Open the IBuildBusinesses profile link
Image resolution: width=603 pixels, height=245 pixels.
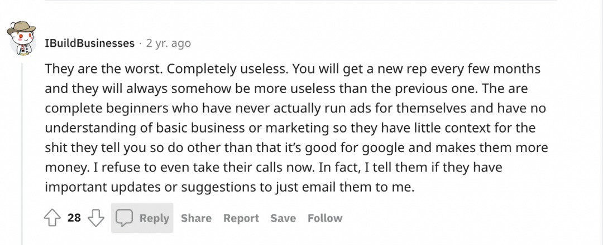(89, 43)
